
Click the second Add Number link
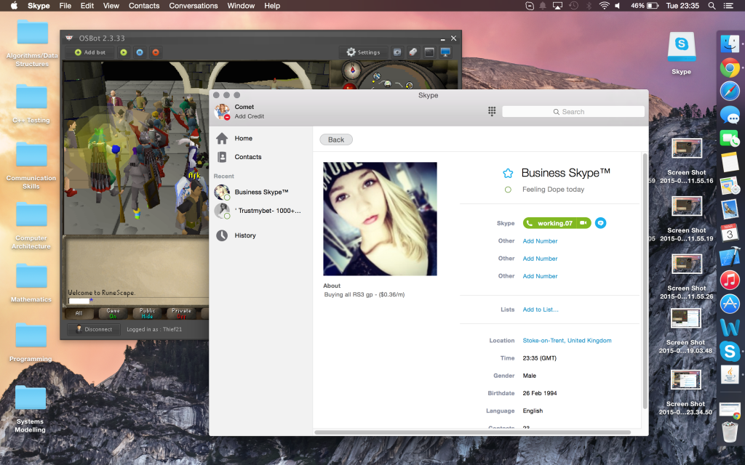pyautogui.click(x=541, y=259)
